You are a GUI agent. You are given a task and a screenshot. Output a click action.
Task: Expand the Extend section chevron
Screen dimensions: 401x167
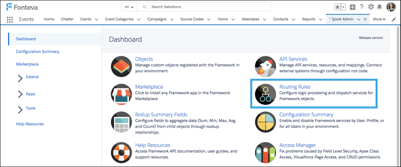click(20, 78)
